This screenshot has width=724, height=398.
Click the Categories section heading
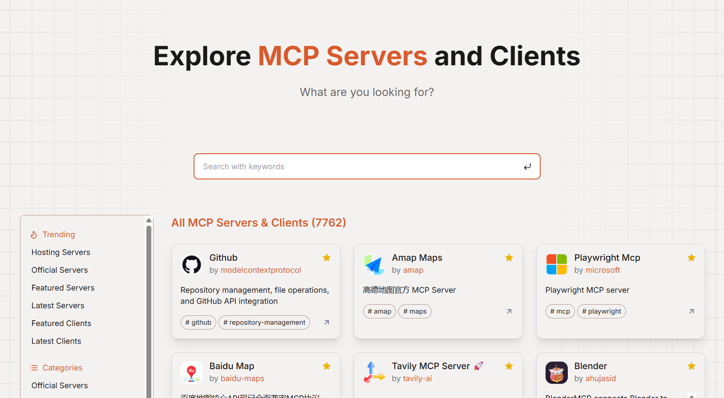click(62, 368)
